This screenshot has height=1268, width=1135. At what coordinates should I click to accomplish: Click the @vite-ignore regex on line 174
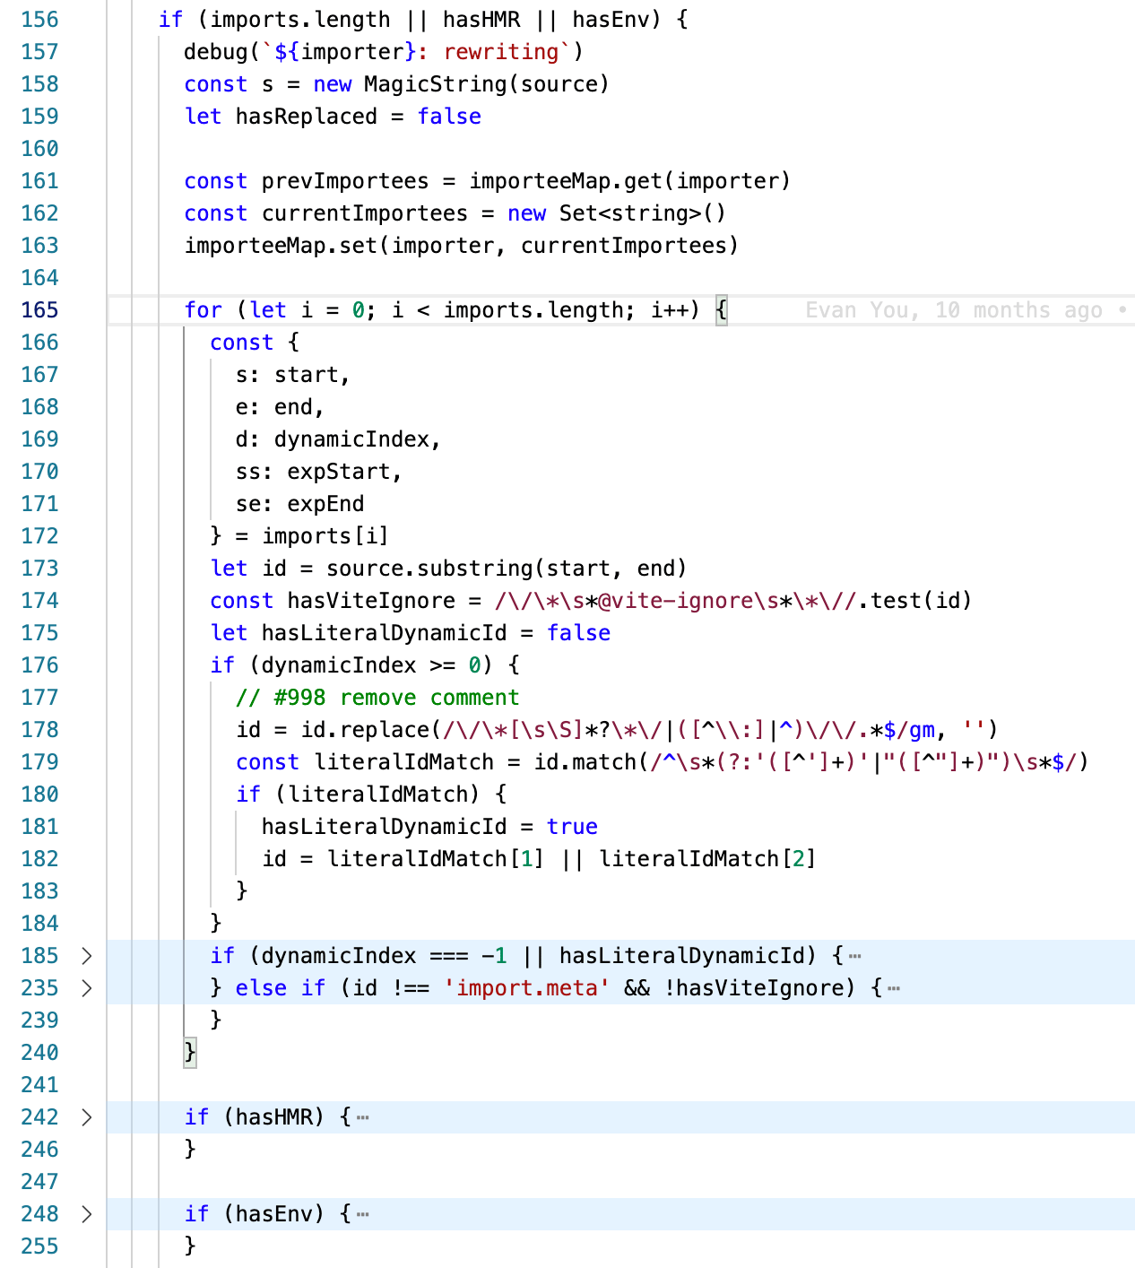point(675,601)
